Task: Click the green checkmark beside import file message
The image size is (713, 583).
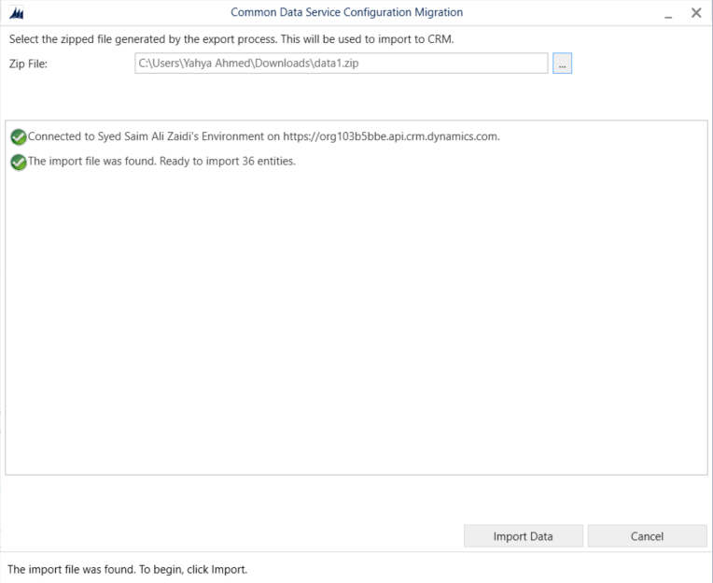Action: click(x=19, y=162)
